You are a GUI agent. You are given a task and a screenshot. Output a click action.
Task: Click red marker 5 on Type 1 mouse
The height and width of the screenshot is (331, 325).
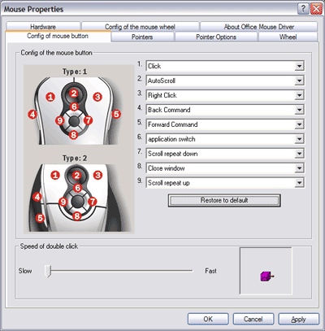coord(116,114)
